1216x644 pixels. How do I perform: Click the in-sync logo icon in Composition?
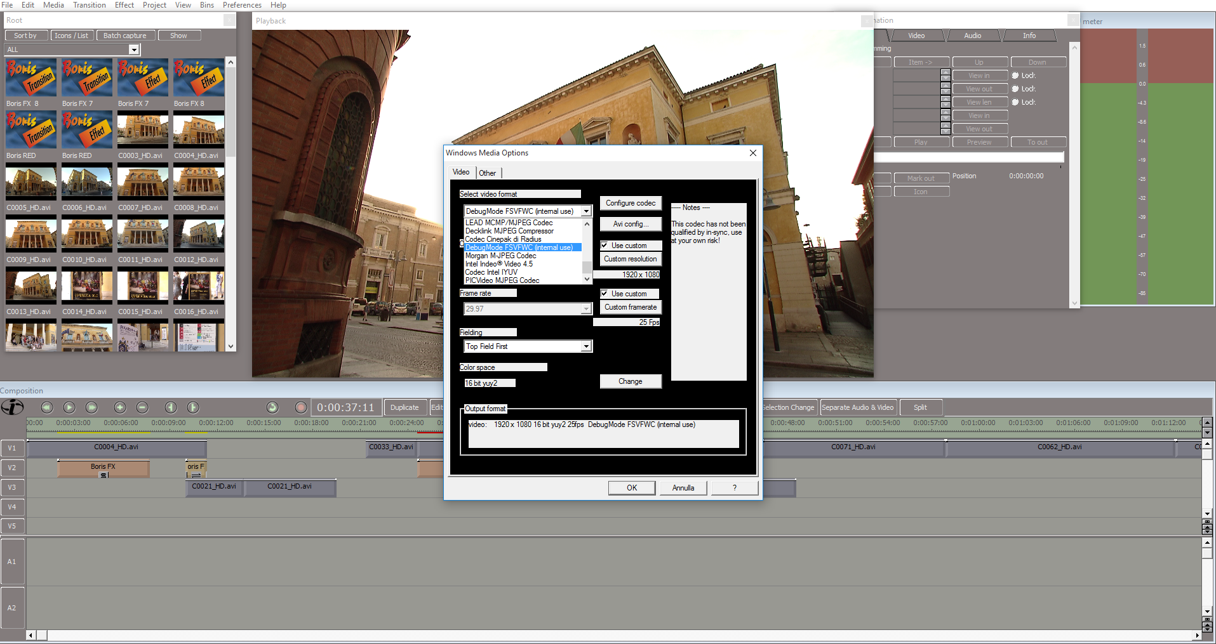pyautogui.click(x=12, y=407)
